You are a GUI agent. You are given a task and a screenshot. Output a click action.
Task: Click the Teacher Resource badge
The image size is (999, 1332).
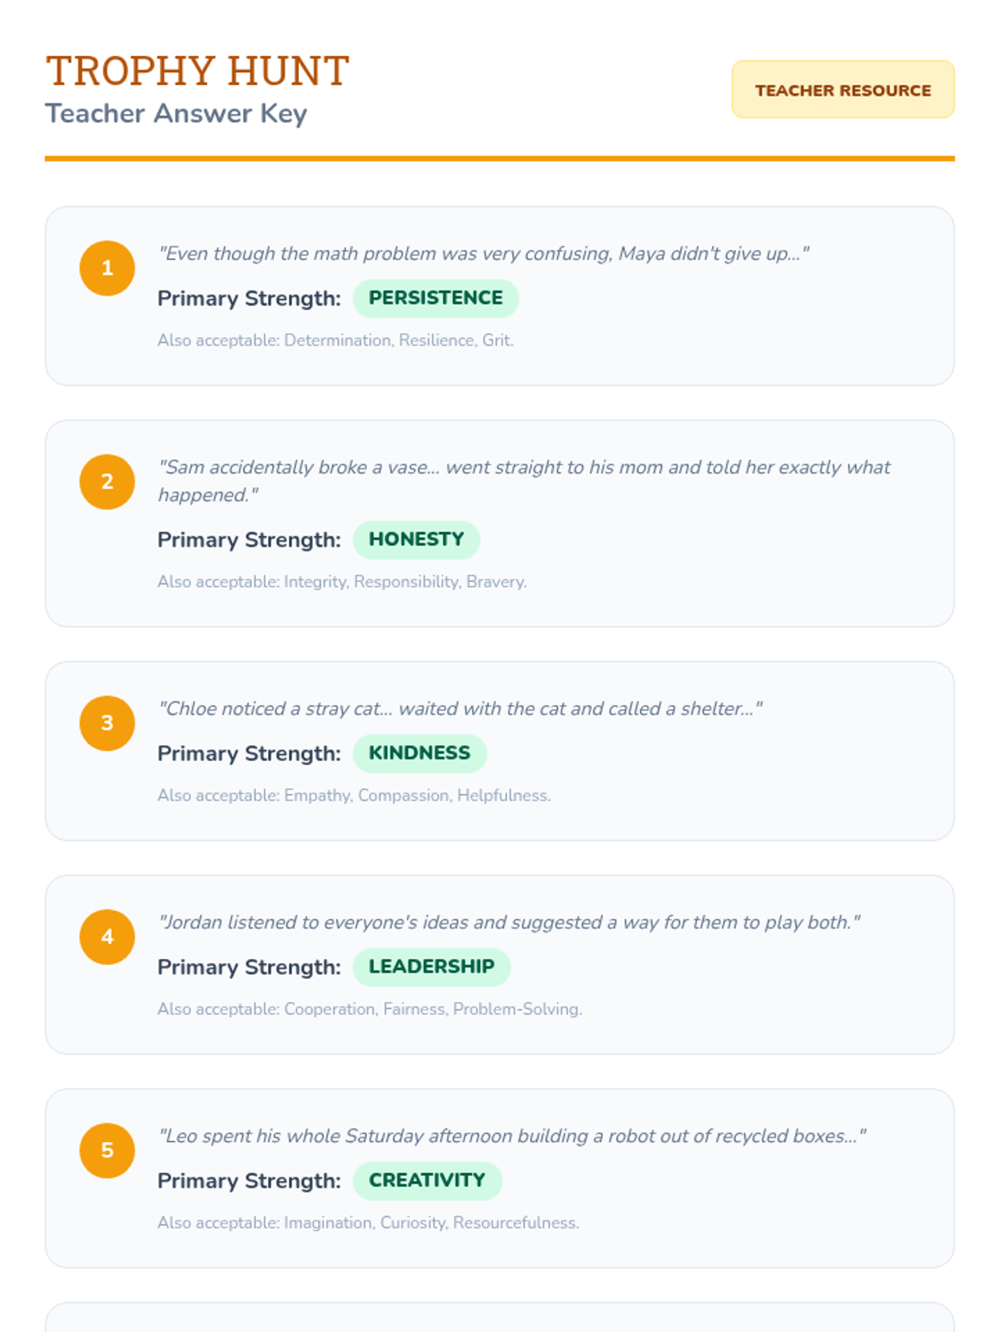point(842,90)
